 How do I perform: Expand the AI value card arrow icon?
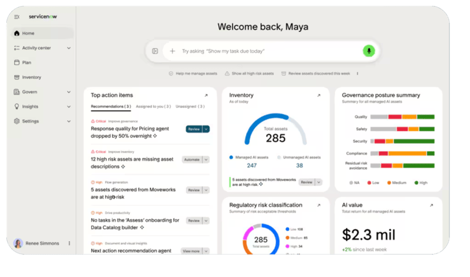[431, 205]
